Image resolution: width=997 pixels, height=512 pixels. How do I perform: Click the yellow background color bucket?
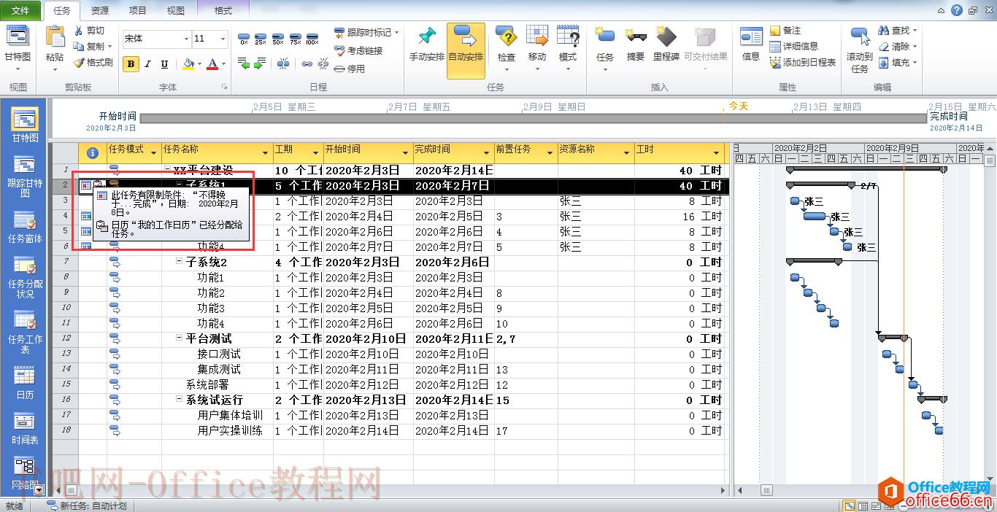click(188, 64)
